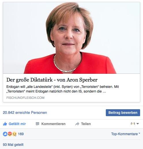Click the Gefällt mir text label
This screenshot has height=149, width=143.
point(17,124)
